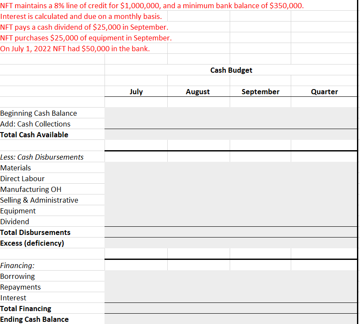Select the August column header cell
360x324 pixels.
point(198,91)
